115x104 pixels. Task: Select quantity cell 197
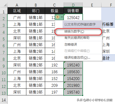point(55,92)
